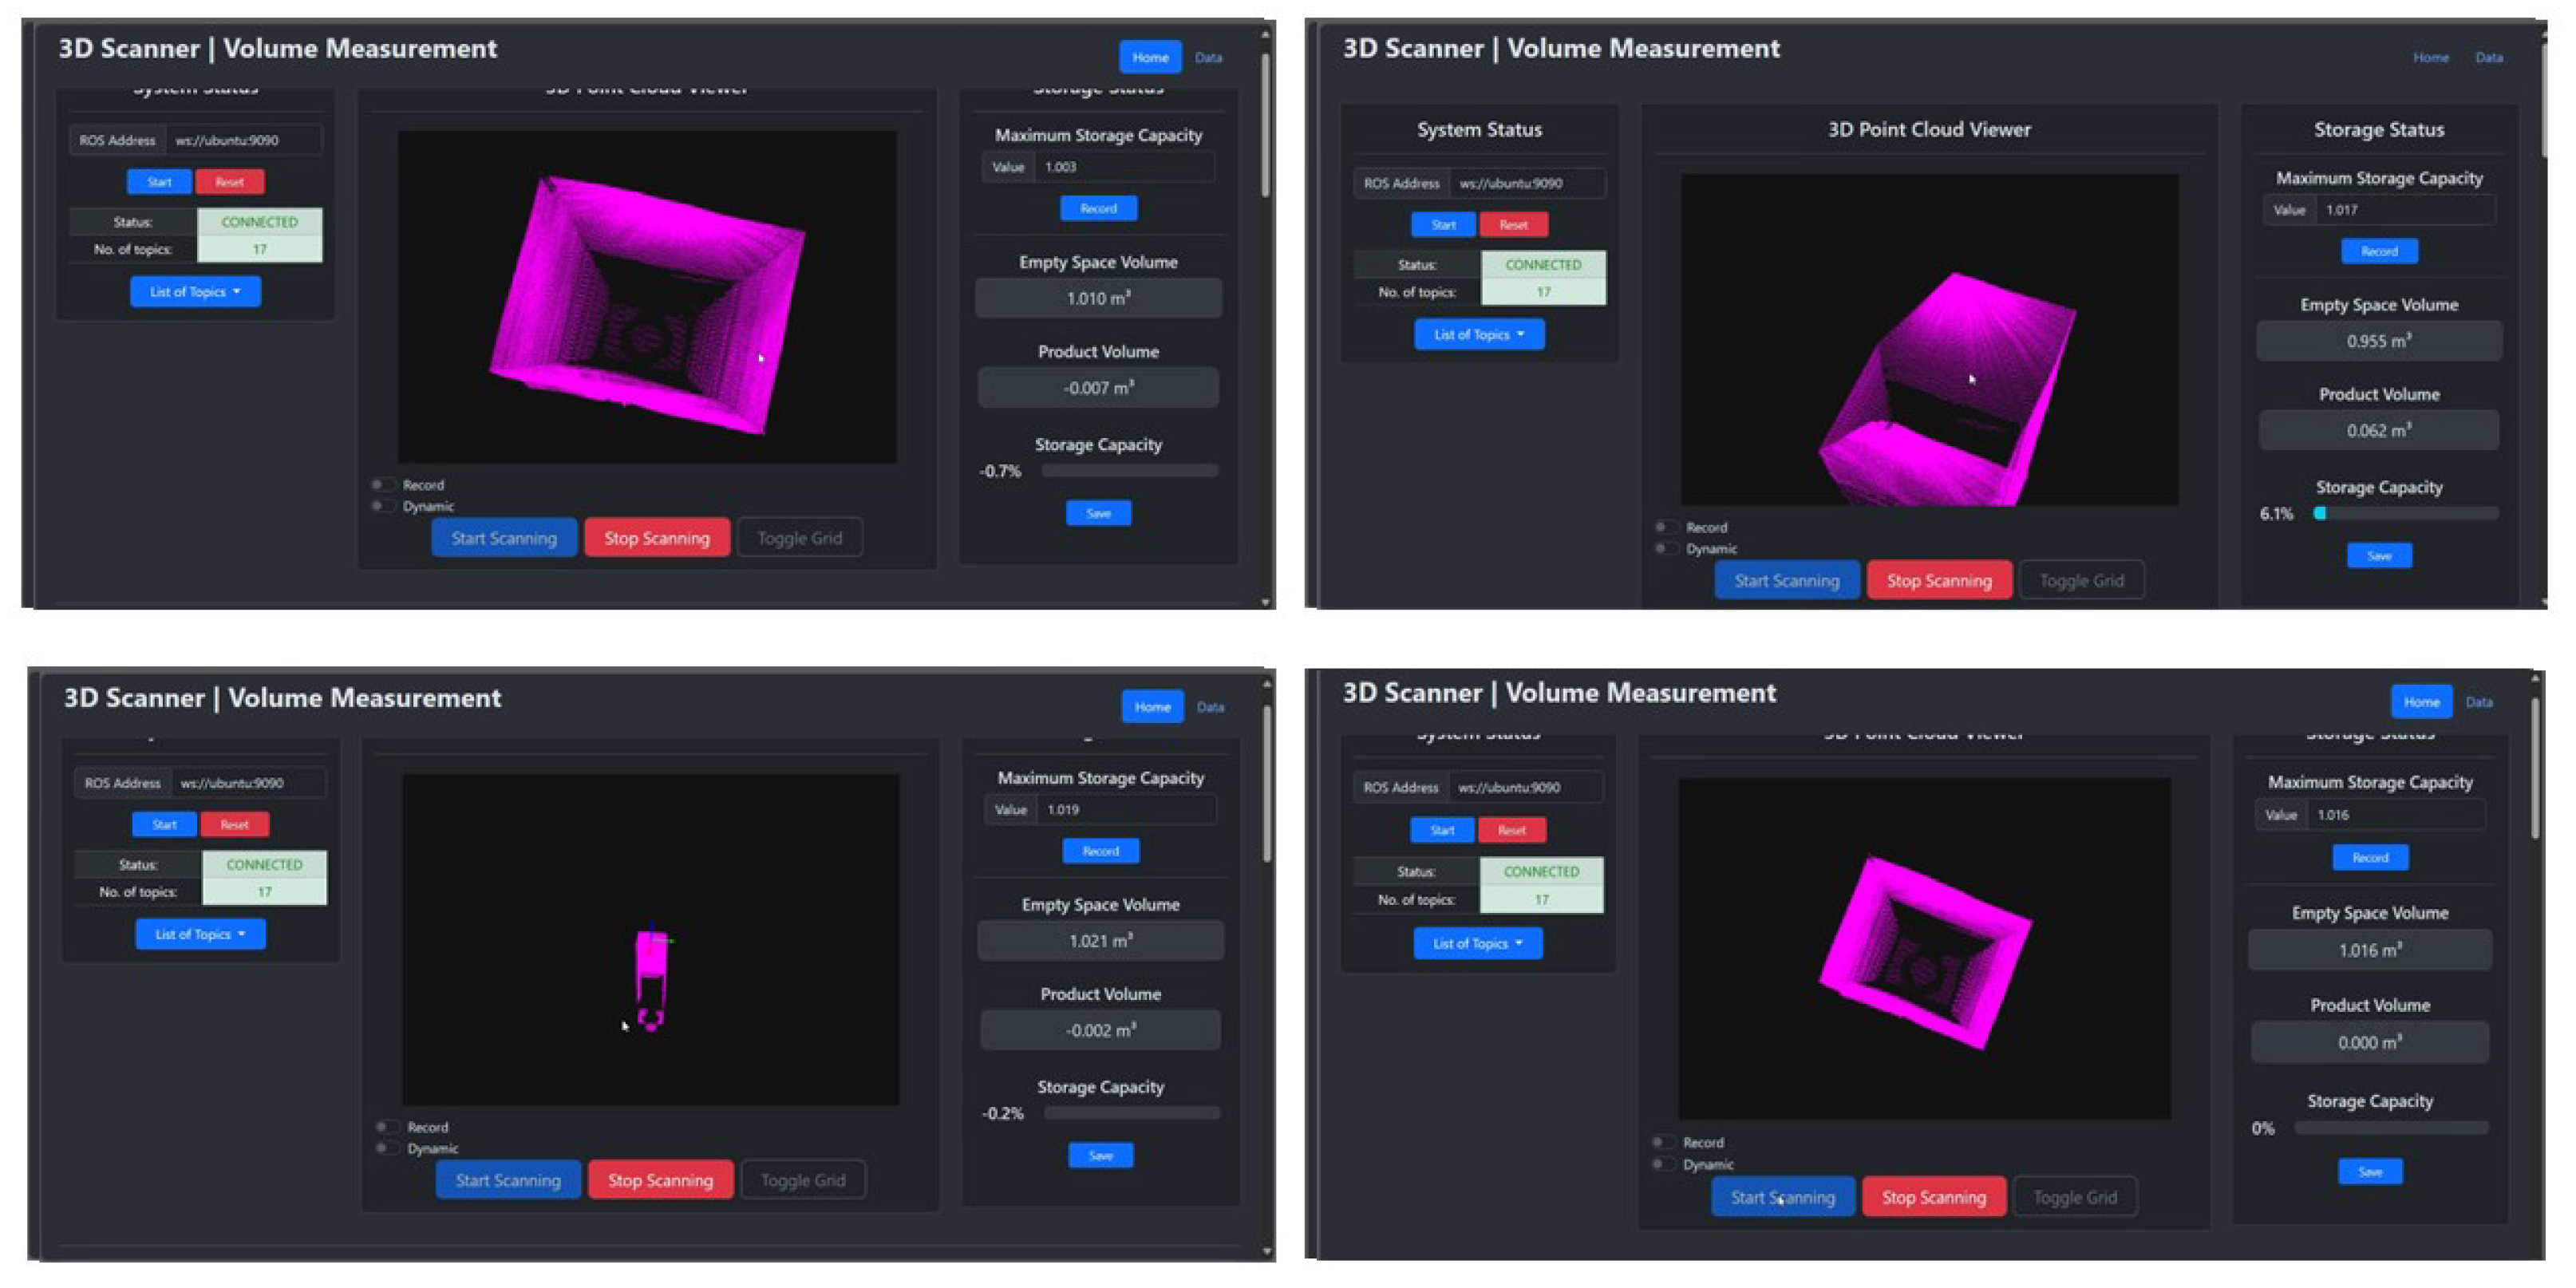Click the 0% Storage Capacity progress bar
This screenshot has width=2576, height=1288.
pos(2391,1128)
